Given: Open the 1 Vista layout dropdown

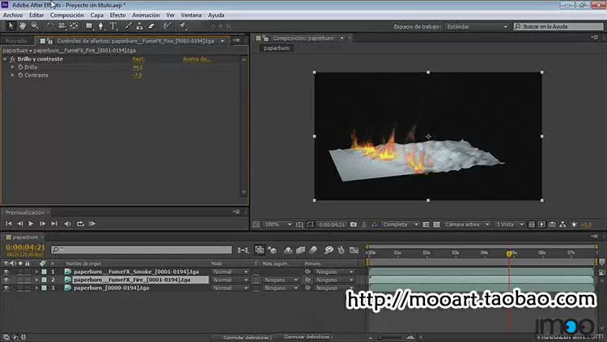Looking at the screenshot, I should tap(510, 224).
